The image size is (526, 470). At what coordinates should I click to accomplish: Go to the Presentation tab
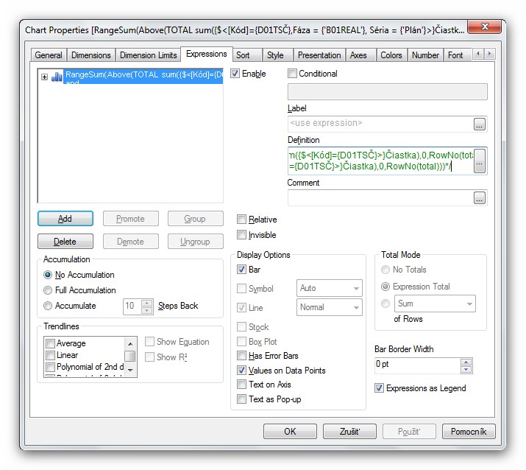pos(319,55)
